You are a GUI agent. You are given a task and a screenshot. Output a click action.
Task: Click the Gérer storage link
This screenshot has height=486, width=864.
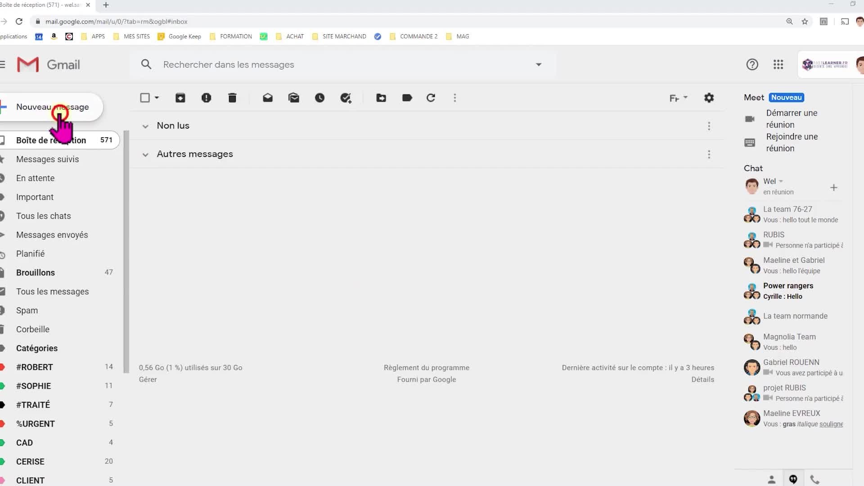[x=148, y=379]
